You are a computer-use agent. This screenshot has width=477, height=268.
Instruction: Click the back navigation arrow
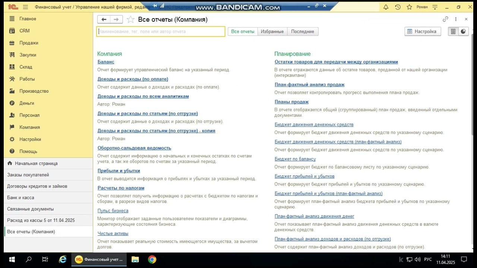click(x=104, y=19)
